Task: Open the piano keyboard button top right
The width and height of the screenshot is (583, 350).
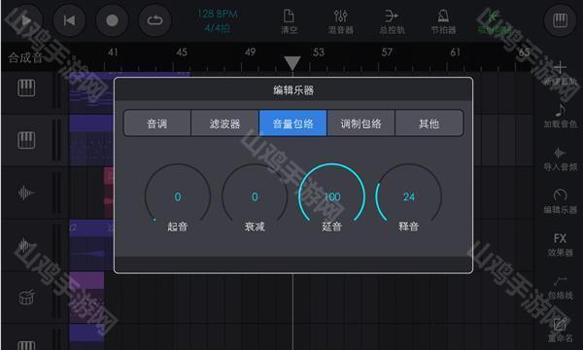Action: [560, 20]
